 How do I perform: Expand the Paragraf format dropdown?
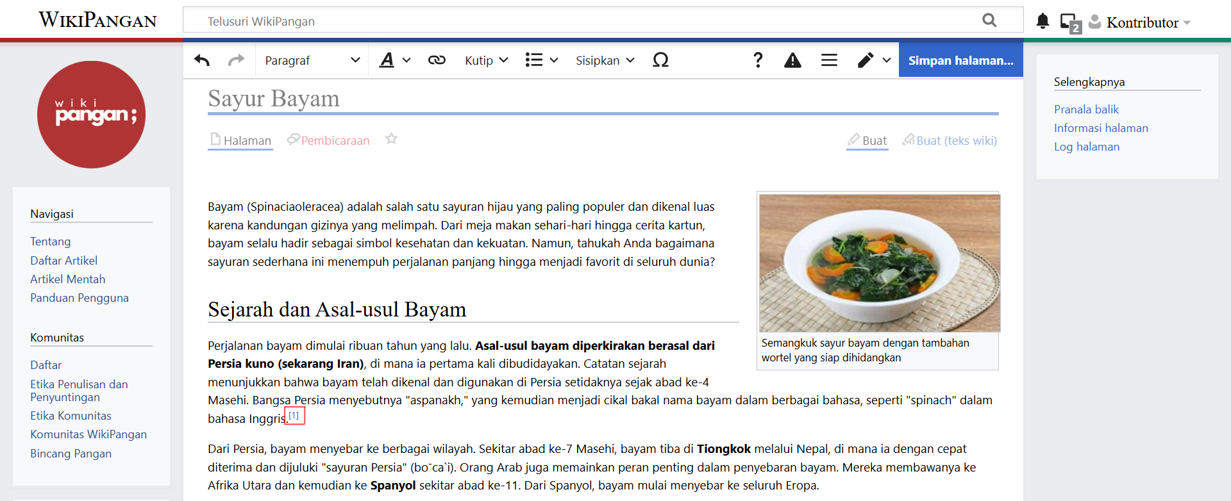312,60
